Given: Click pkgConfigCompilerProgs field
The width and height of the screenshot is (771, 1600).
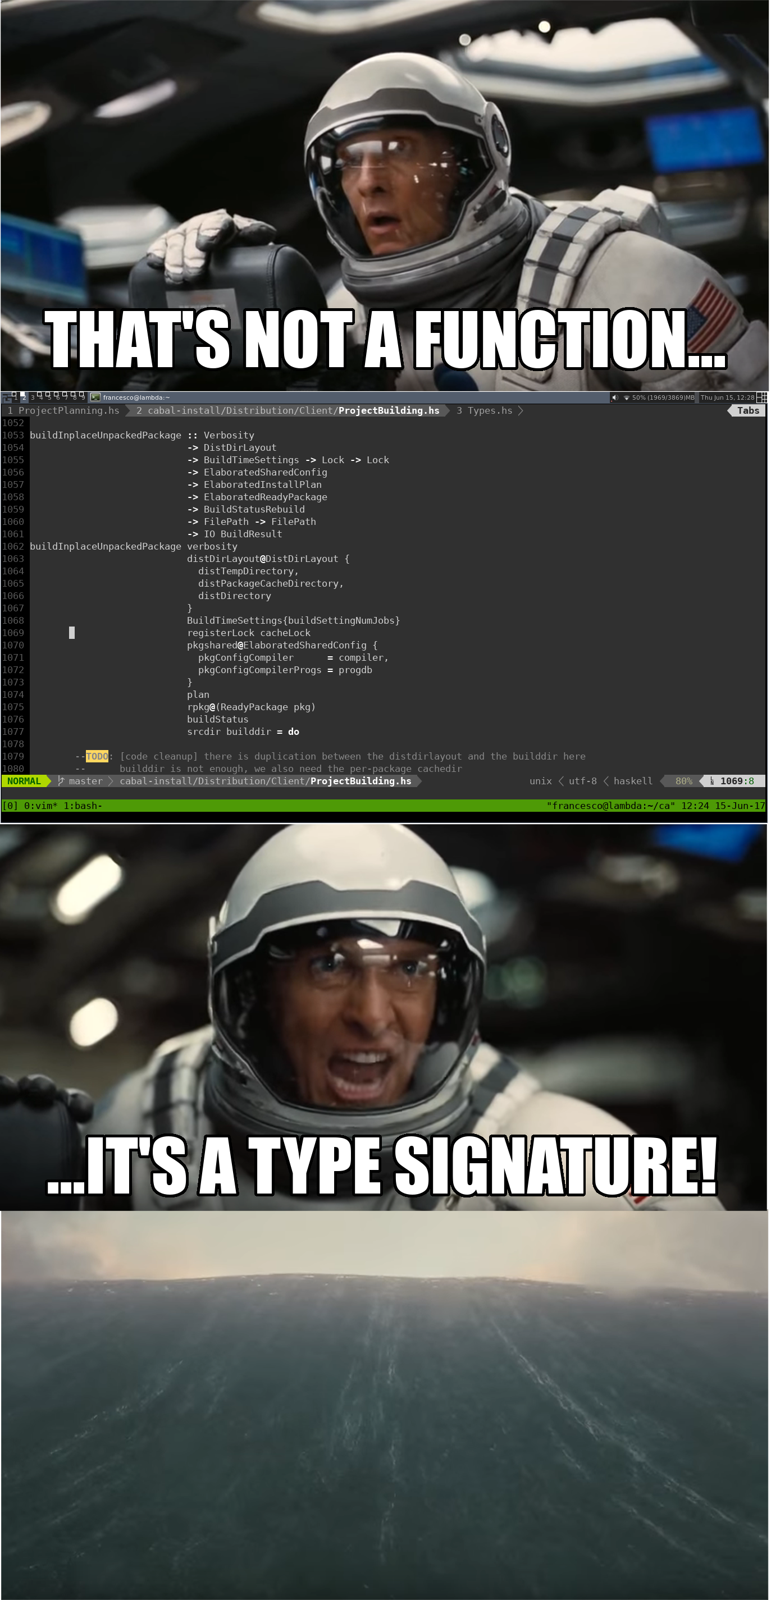Looking at the screenshot, I should point(259,670).
